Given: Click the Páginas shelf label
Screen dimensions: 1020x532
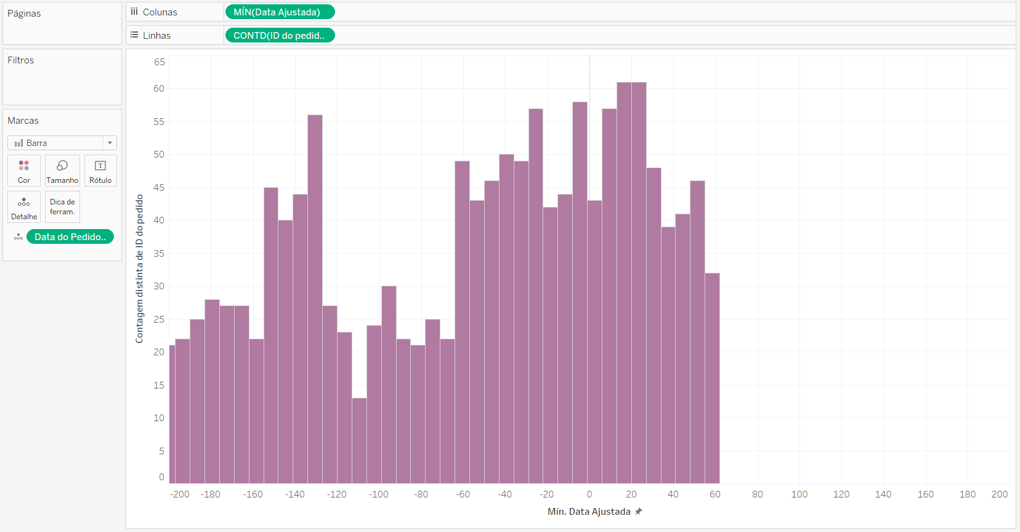Looking at the screenshot, I should 24,13.
